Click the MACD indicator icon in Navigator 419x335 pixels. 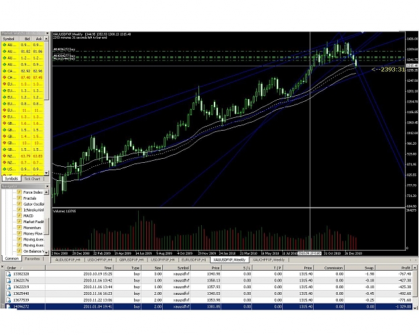pyautogui.click(x=19, y=216)
